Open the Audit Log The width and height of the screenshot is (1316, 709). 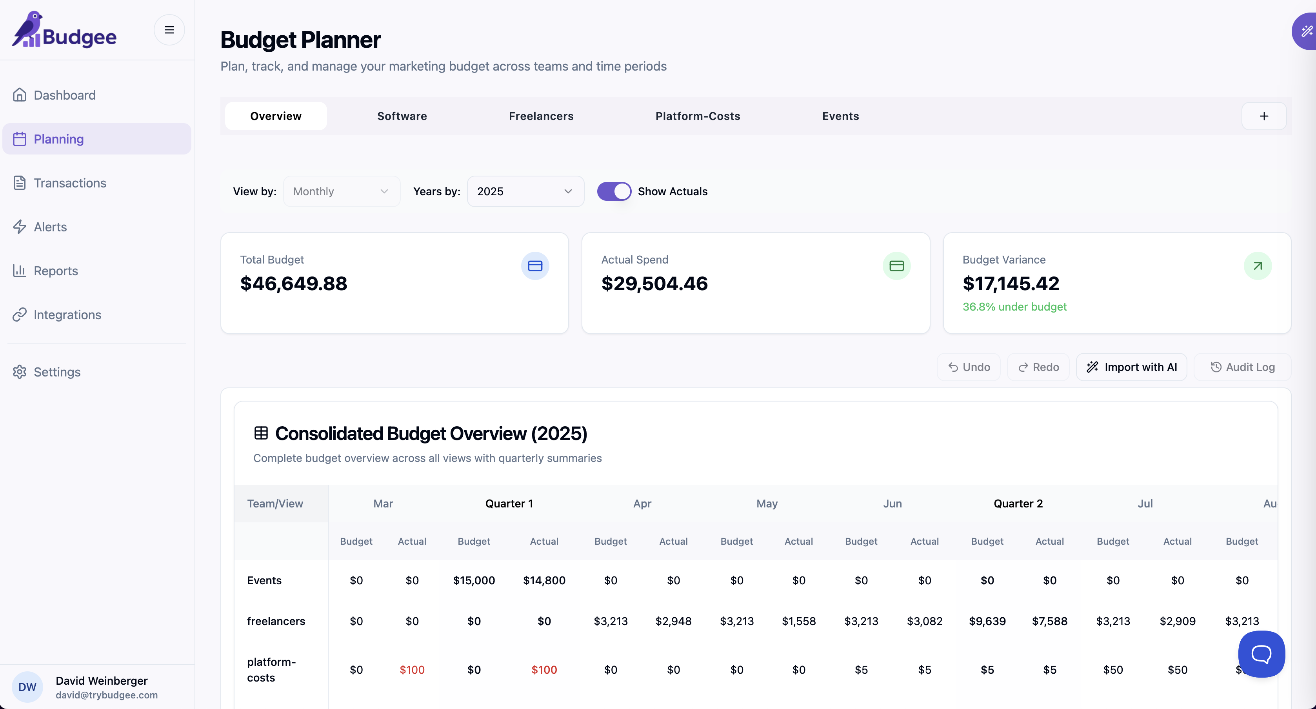click(1242, 367)
